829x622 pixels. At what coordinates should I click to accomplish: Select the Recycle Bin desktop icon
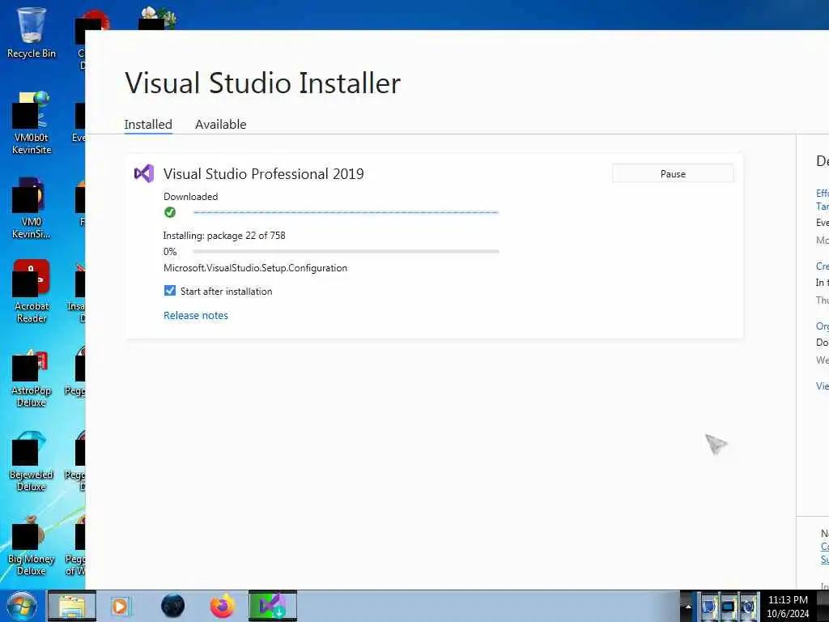(x=32, y=32)
